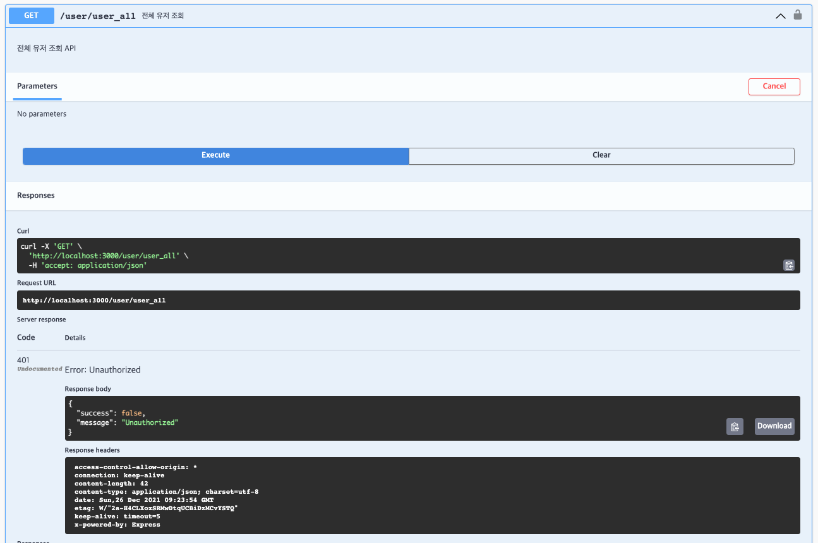Click the "message": "Unauthorized" line
This screenshot has width=818, height=543.
128,422
